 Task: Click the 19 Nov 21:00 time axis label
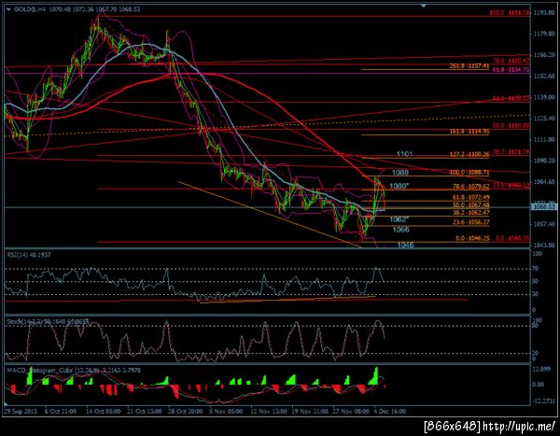pos(310,412)
